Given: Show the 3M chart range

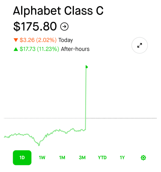Looking at the screenshot, I should point(82,158).
